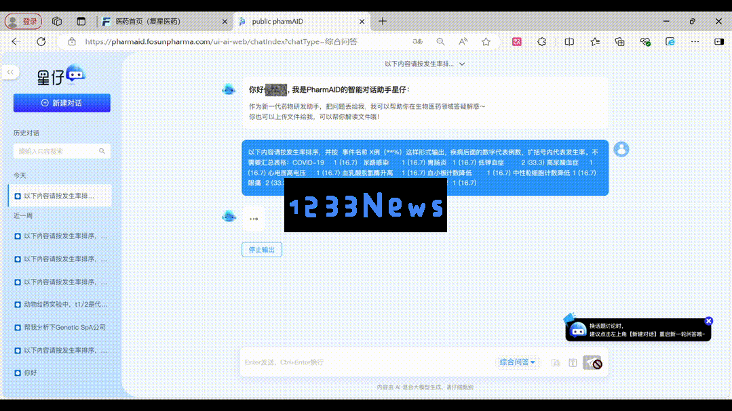
Task: Collapse the sidebar with double-chevron icon
Action: click(x=10, y=72)
